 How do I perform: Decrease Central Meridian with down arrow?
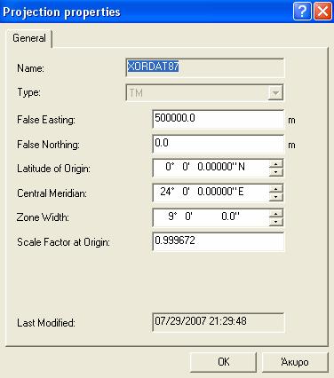pyautogui.click(x=276, y=197)
